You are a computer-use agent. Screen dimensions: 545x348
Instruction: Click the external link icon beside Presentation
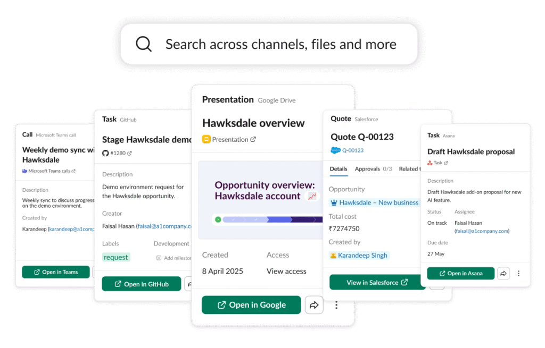click(x=253, y=140)
